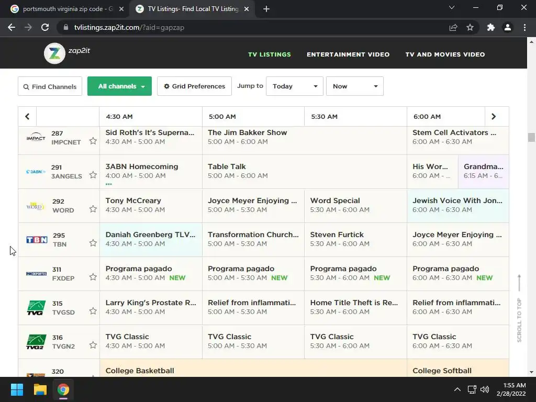Click the page vertical scrollbar thumb
The image size is (536, 402).
coord(531,137)
